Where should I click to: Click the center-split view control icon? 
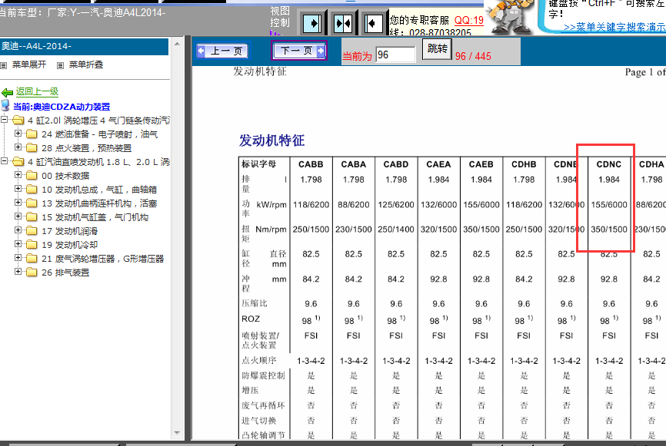point(343,23)
